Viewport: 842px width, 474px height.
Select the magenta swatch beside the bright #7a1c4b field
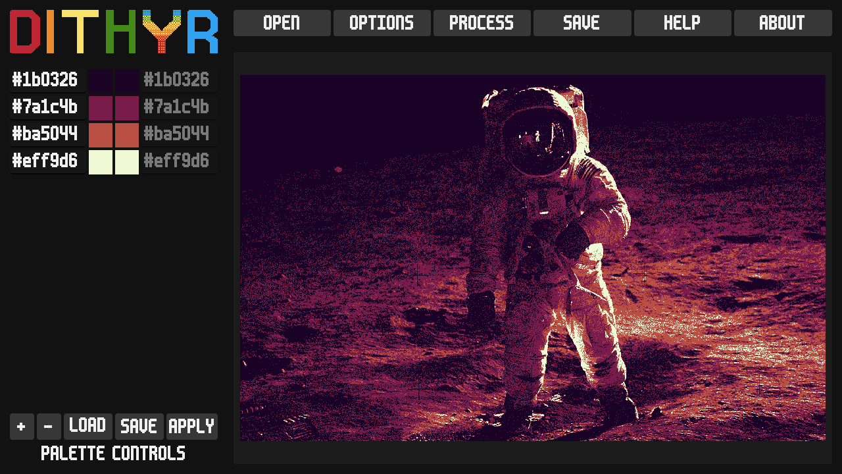[x=101, y=108]
